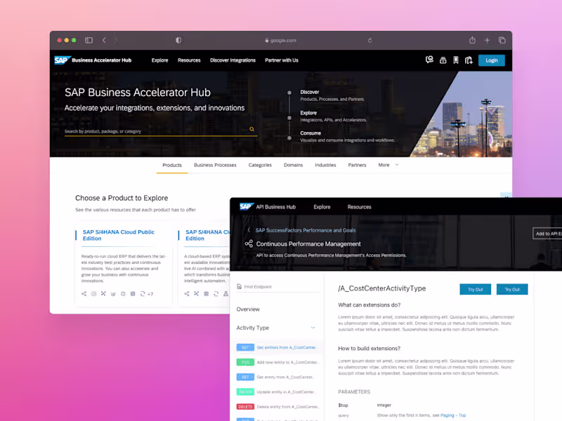Click the privacy shield icon in Safari toolbar
The height and width of the screenshot is (421, 562).
[178, 40]
